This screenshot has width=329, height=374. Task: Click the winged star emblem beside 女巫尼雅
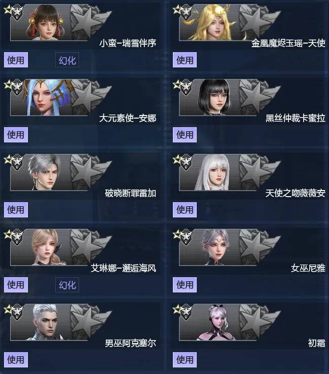click(x=259, y=247)
